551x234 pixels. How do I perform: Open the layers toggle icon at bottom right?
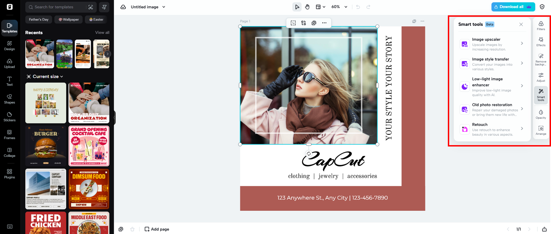544,229
